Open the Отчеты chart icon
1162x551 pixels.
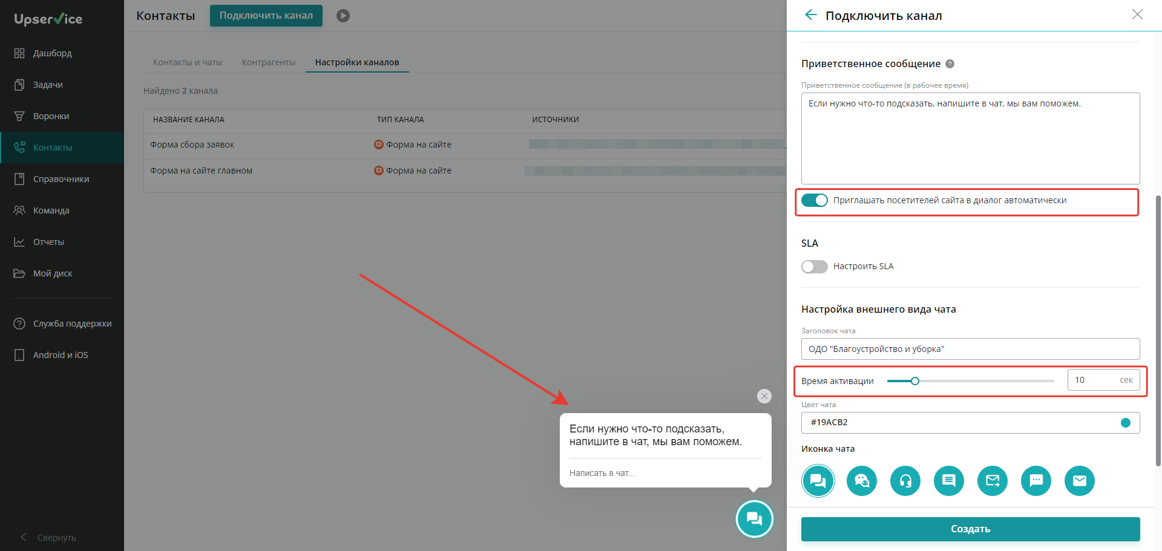[x=19, y=242]
